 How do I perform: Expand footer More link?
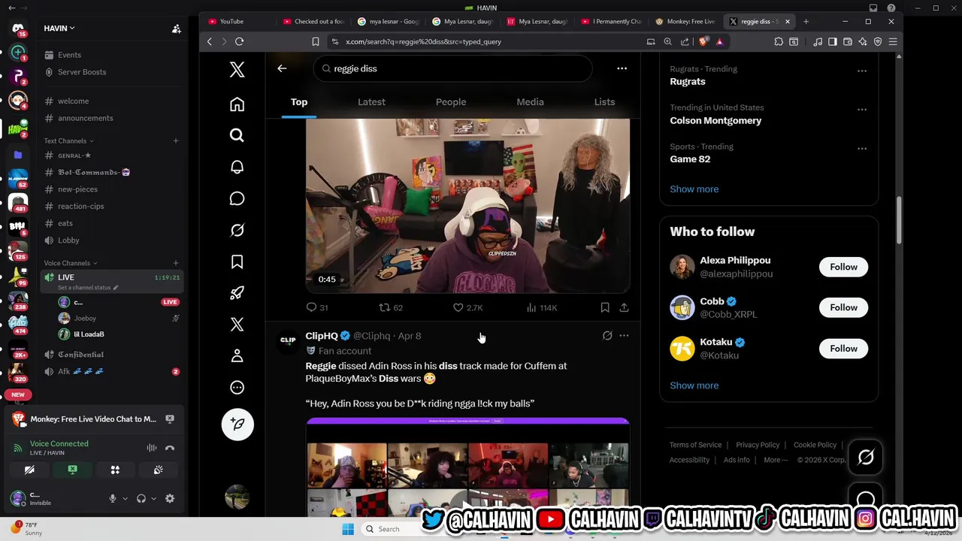tap(776, 460)
